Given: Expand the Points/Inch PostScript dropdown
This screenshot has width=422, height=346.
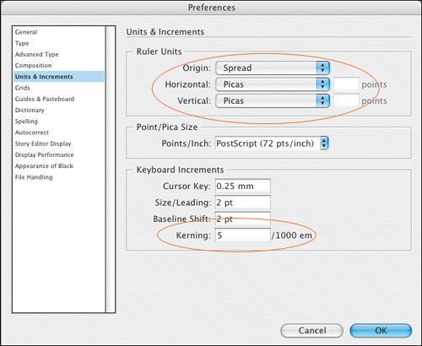Looking at the screenshot, I should (272, 143).
